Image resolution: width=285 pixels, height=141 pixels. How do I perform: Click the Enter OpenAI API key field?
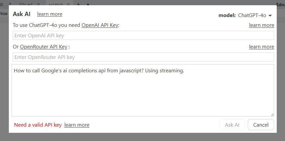(143, 35)
